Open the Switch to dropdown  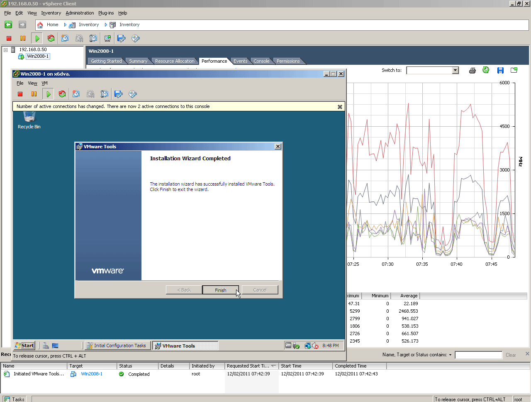pyautogui.click(x=455, y=70)
